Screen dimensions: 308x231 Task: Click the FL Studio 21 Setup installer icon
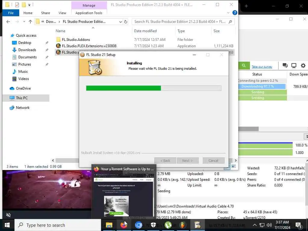82,55
